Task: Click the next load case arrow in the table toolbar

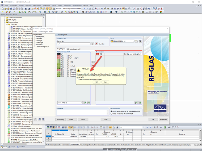Action: 151,127
